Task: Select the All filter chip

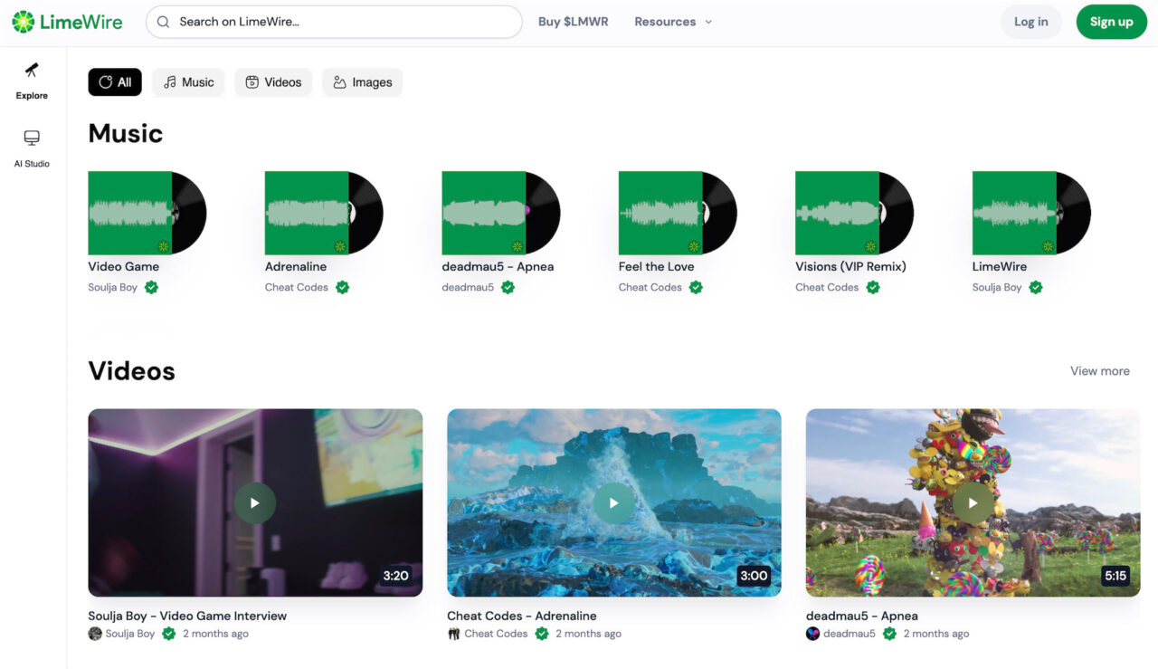Action: [114, 81]
